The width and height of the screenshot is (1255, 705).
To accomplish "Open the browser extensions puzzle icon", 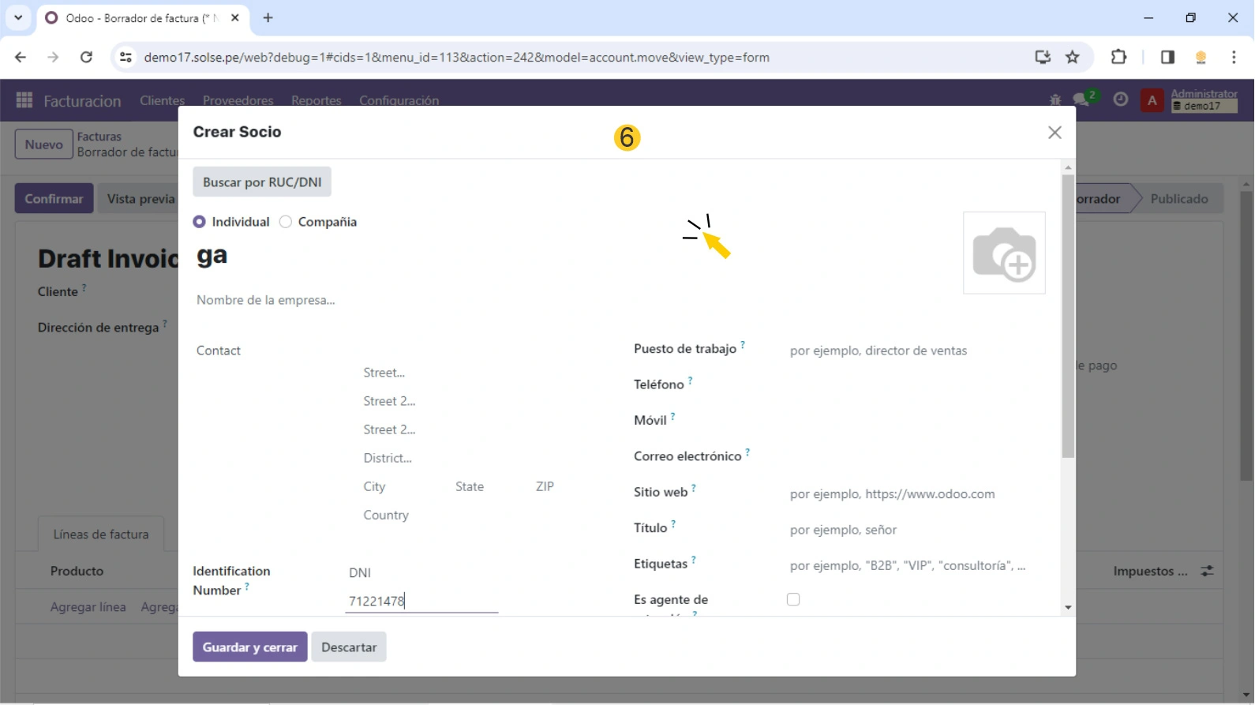I will [1118, 58].
